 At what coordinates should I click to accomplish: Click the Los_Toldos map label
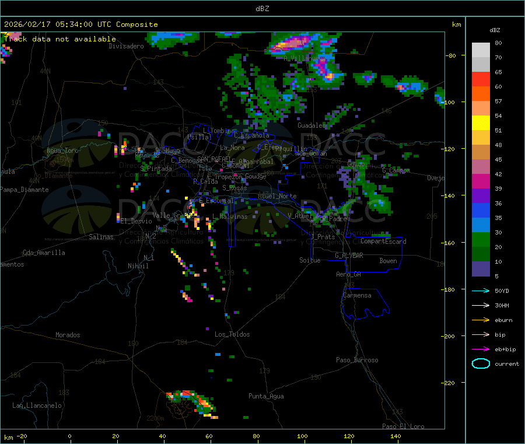(x=232, y=334)
